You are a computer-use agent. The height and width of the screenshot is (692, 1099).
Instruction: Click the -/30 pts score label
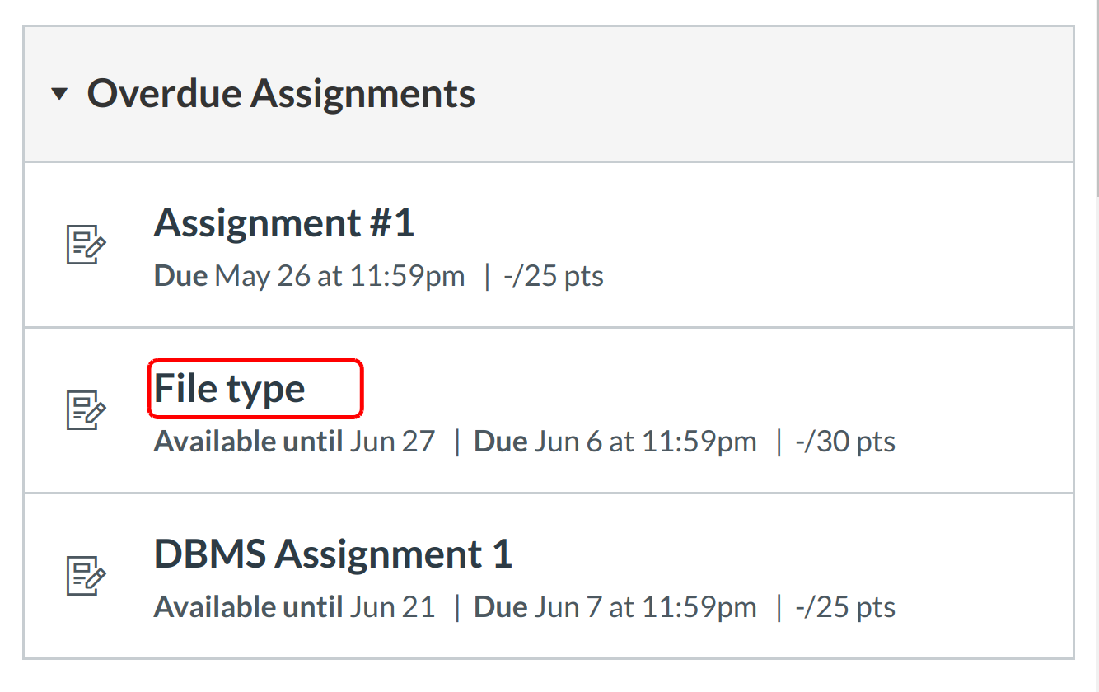pyautogui.click(x=845, y=442)
